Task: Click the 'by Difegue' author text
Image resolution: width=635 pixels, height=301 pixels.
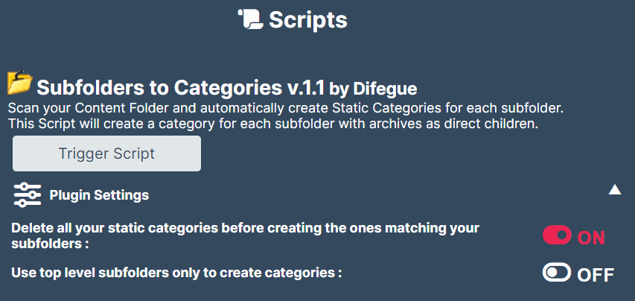Action: coord(373,89)
